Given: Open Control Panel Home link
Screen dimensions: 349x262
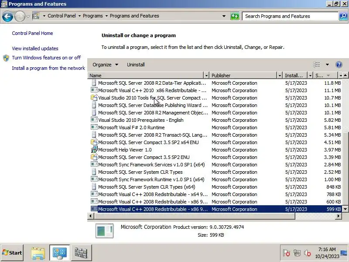Looking at the screenshot, I should click(x=32, y=33).
